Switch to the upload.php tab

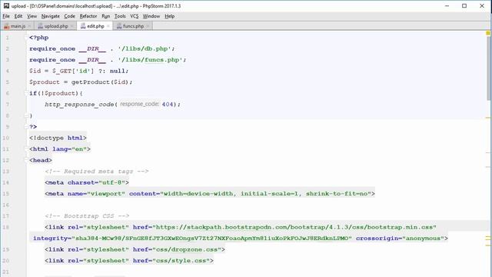56,26
